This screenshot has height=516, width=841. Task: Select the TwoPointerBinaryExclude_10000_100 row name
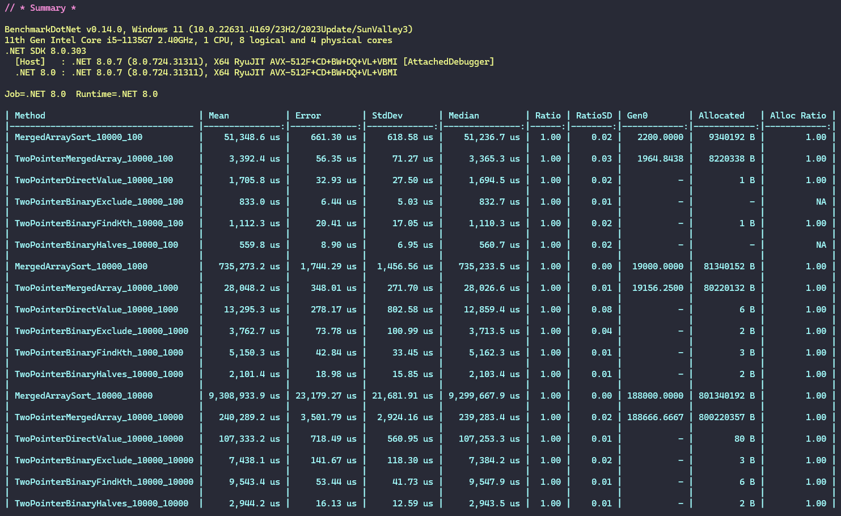pos(99,202)
